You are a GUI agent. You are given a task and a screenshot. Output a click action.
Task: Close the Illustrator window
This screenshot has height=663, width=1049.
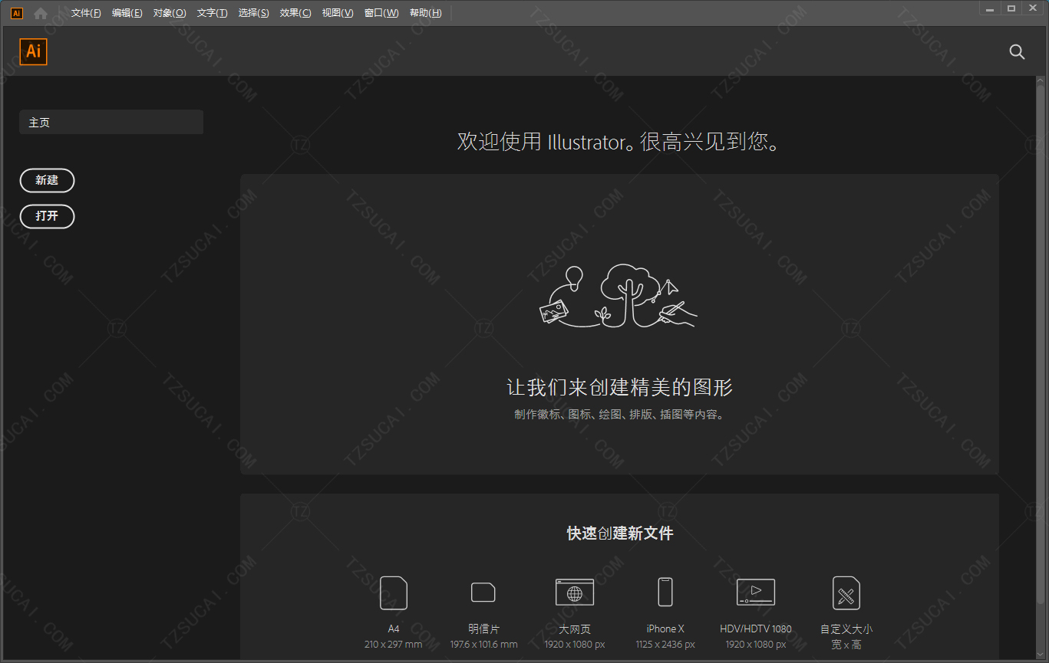1032,8
